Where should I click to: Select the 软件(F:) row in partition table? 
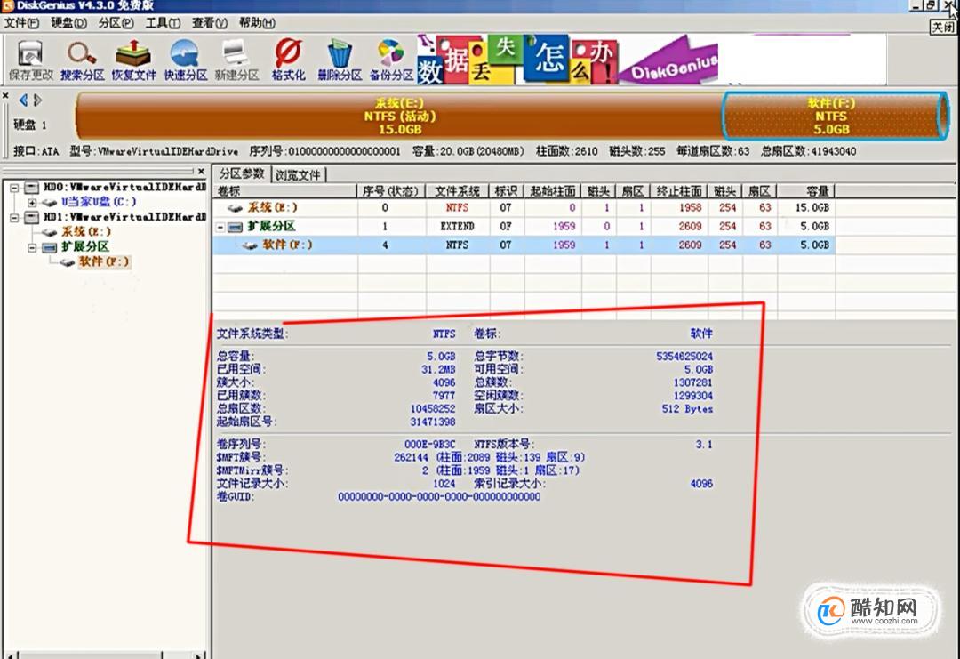pyautogui.click(x=524, y=245)
